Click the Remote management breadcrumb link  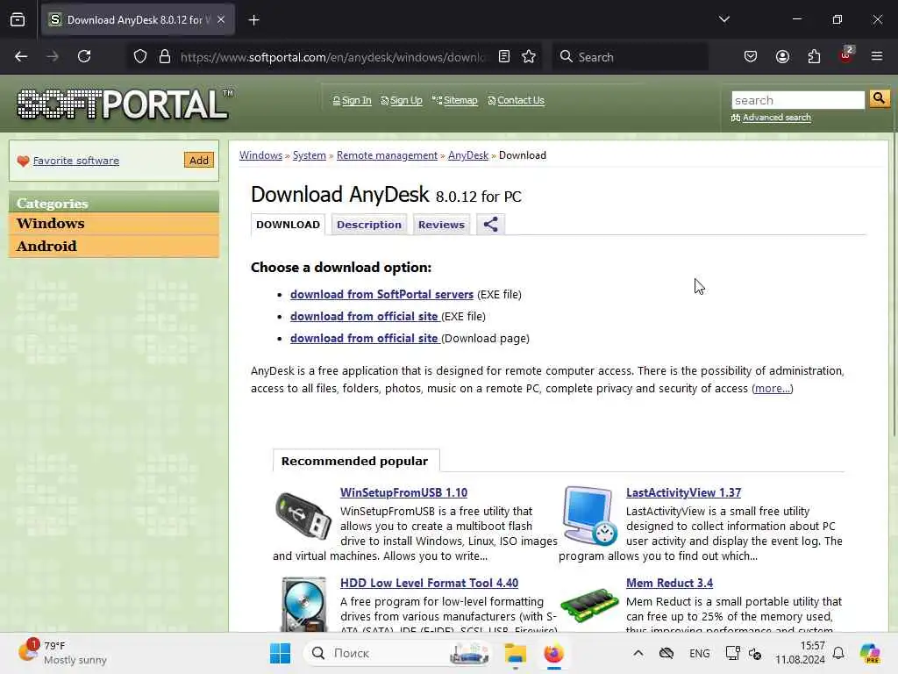(x=387, y=155)
